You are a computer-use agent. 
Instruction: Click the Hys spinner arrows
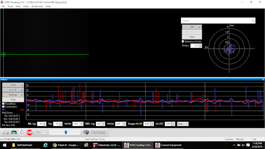click(61, 124)
